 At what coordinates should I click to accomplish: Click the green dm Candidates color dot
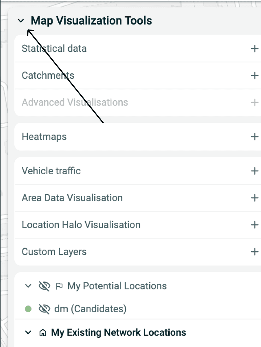click(x=28, y=309)
